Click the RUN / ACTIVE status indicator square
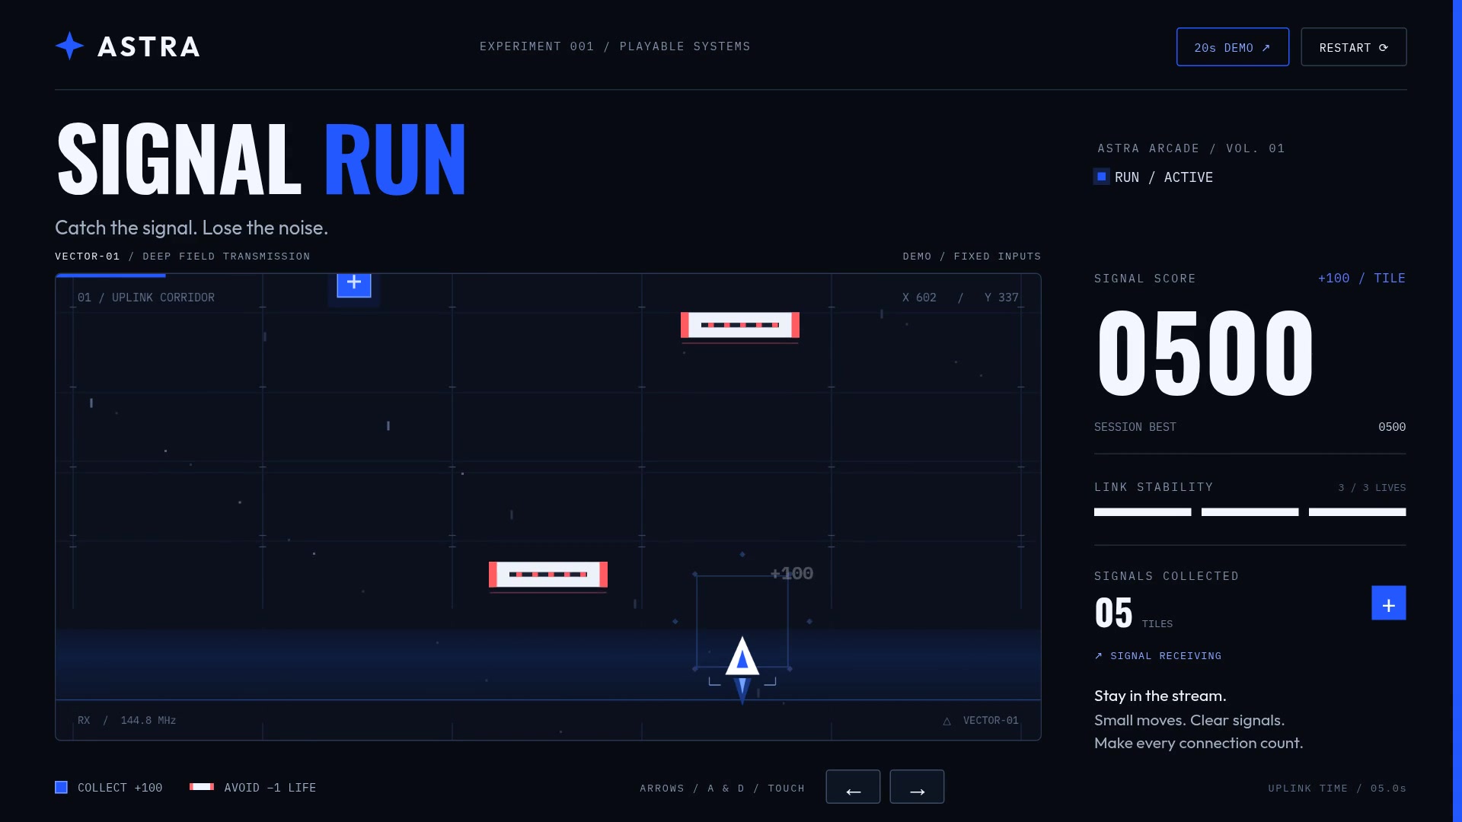 pos(1101,177)
